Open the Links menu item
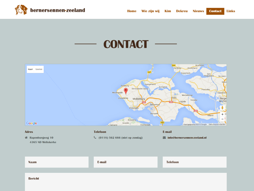Image resolution: width=254 pixels, height=191 pixels. click(231, 11)
